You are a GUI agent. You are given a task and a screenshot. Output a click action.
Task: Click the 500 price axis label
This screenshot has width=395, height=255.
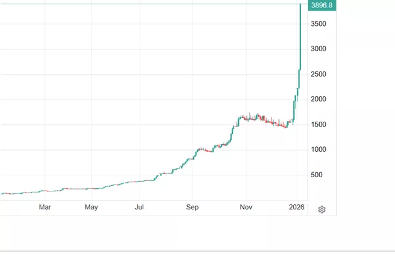click(318, 175)
